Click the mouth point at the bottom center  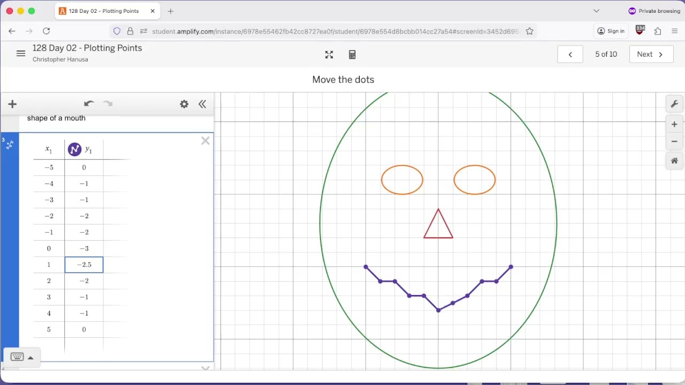pos(438,310)
